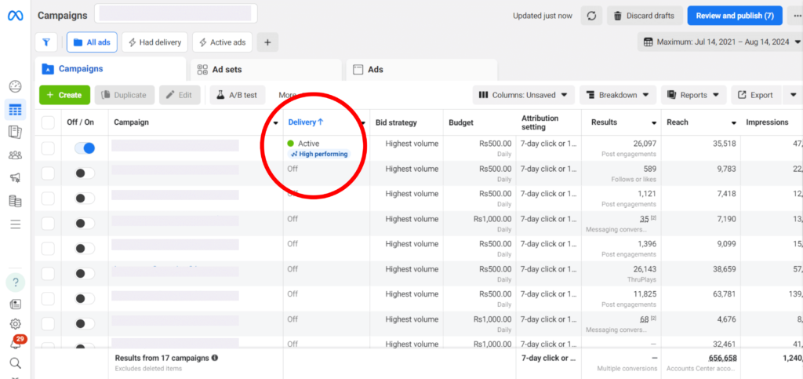Viewport: 803px width, 379px height.
Task: Open the account overview gauge icon
Action: pos(15,87)
